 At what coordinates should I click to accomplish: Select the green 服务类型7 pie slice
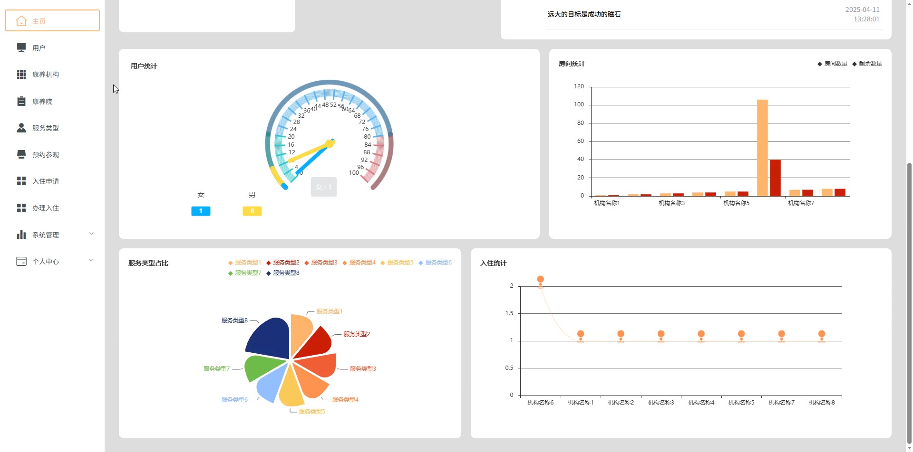coord(263,368)
